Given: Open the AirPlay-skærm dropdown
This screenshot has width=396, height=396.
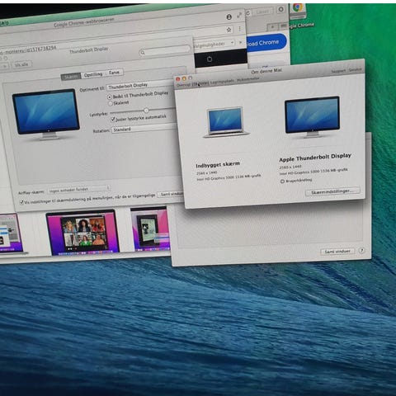Looking at the screenshot, I should [x=79, y=189].
